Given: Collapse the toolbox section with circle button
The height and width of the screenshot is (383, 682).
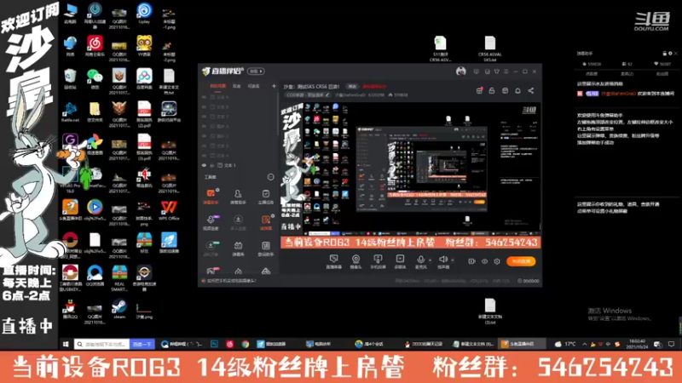Looking at the screenshot, I should coord(270,177).
